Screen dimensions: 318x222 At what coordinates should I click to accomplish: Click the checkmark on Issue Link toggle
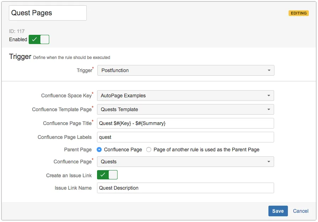(x=103, y=175)
